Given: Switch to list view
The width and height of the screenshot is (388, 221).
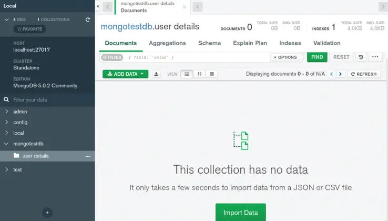Looking at the screenshot, I should [x=187, y=74].
